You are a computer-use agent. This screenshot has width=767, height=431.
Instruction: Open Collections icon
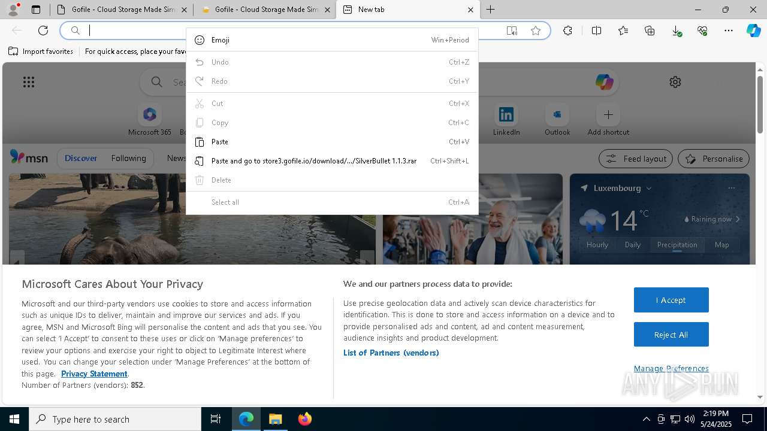click(x=650, y=31)
